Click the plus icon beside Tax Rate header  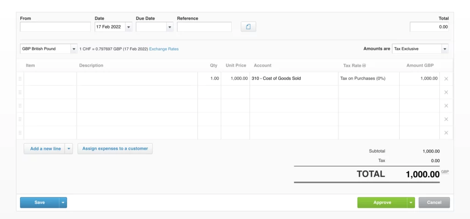[364, 65]
